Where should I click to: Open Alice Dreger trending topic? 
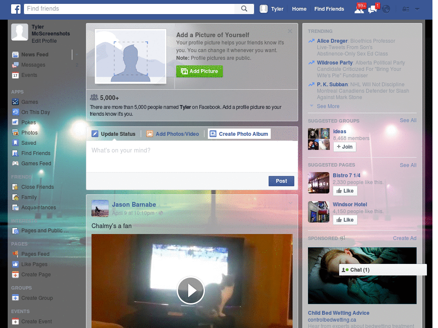tap(332, 41)
